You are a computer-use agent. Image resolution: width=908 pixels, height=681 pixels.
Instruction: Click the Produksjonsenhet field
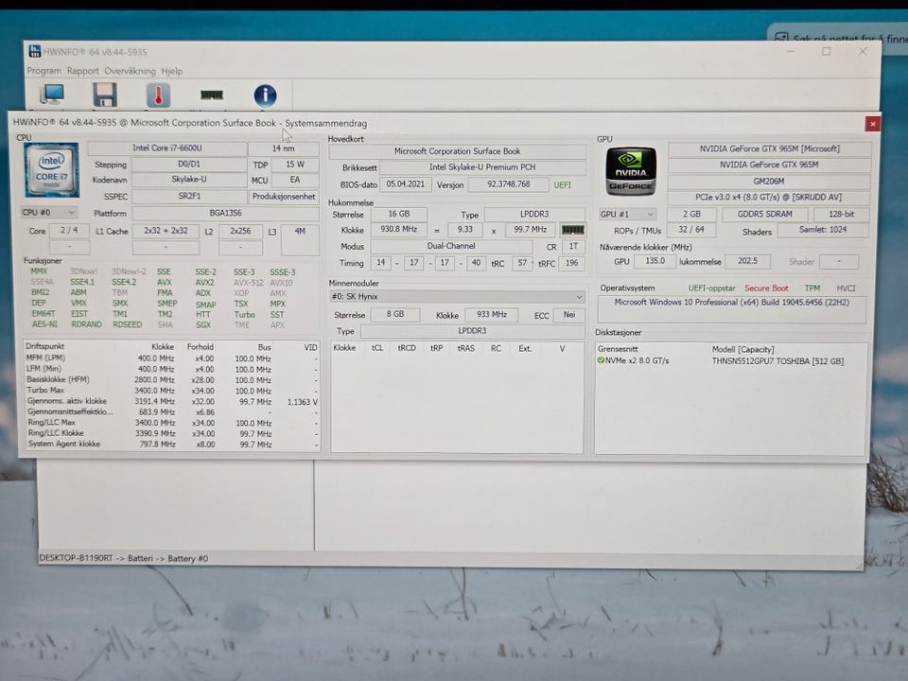pos(284,197)
